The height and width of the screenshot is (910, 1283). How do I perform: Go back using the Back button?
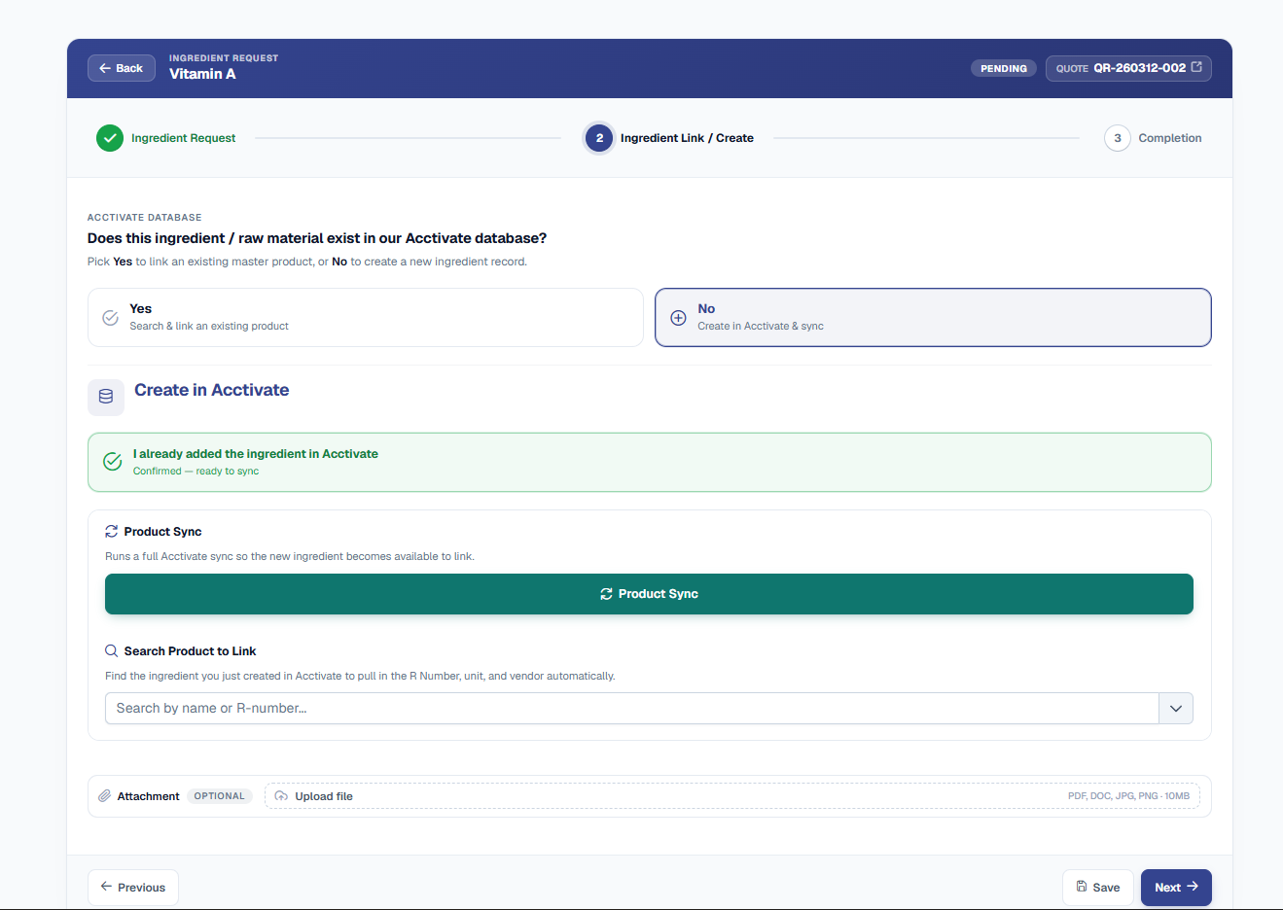tap(122, 68)
